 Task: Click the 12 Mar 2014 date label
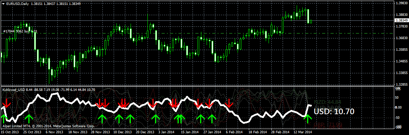(303, 132)
